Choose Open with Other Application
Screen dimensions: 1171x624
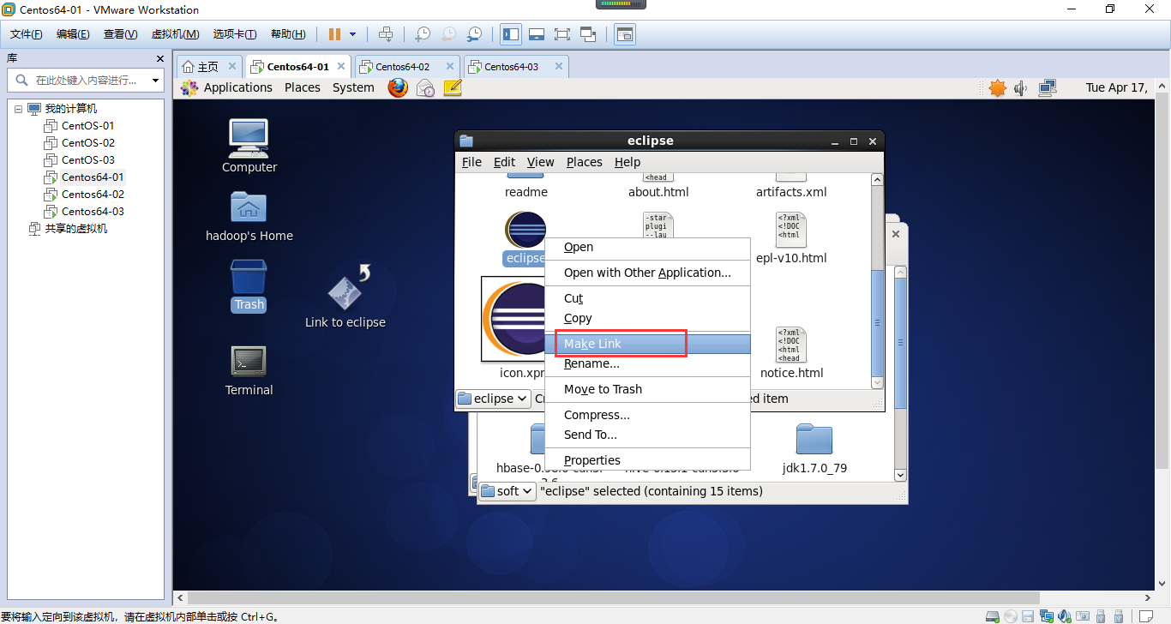coord(647,273)
